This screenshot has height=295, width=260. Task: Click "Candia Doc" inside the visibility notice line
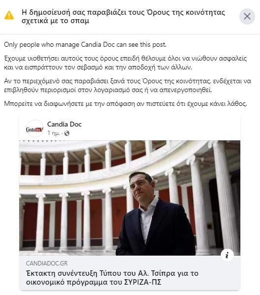[98, 45]
